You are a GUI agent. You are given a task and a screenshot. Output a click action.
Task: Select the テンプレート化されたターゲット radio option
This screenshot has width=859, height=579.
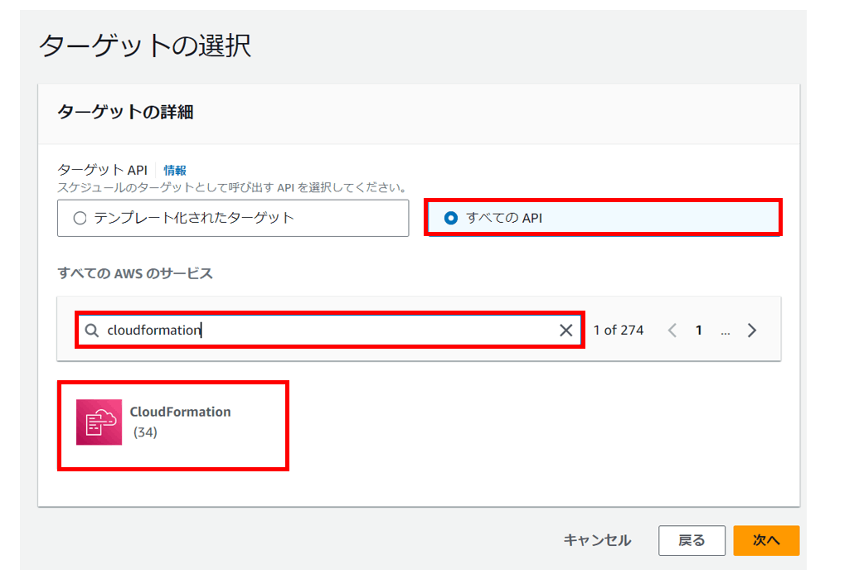pos(233,218)
